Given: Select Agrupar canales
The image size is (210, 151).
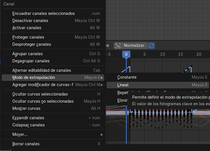Looking at the screenshot, I should pos(53,54).
